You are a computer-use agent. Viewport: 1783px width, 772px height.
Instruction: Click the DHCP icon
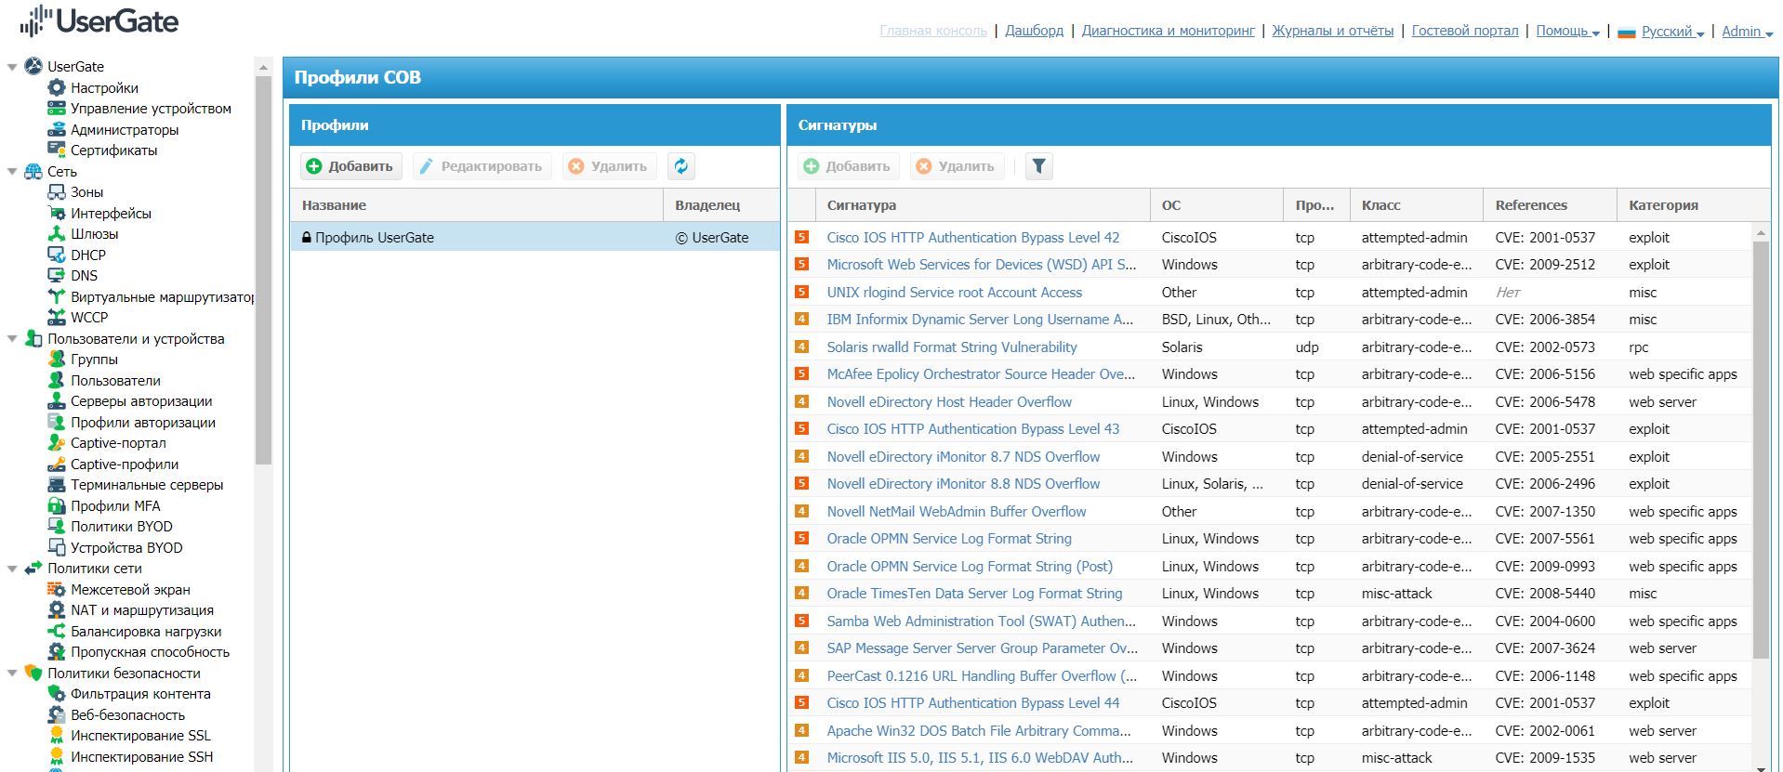pos(57,255)
